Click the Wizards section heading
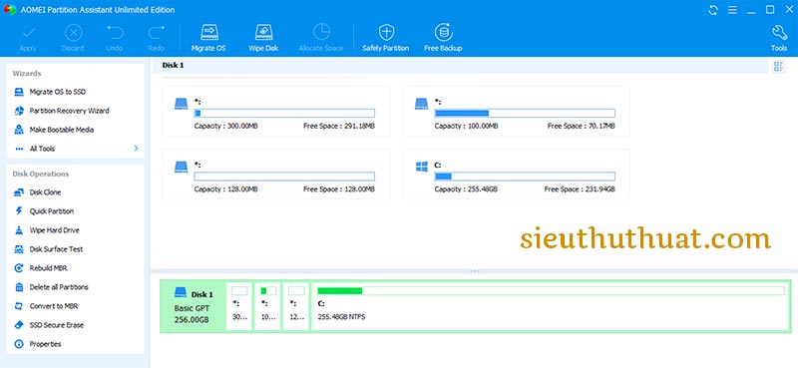The width and height of the screenshot is (798, 368). [27, 73]
